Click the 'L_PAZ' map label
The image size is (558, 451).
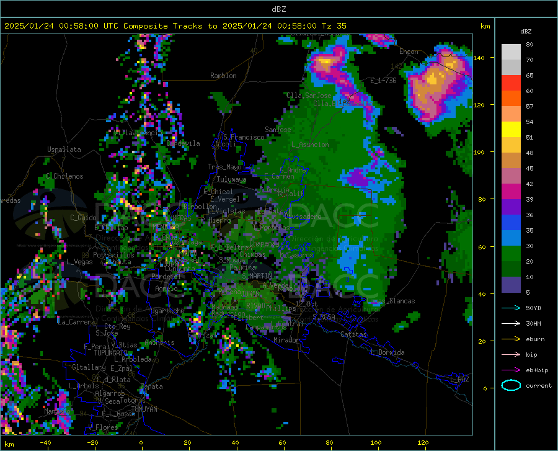459,380
